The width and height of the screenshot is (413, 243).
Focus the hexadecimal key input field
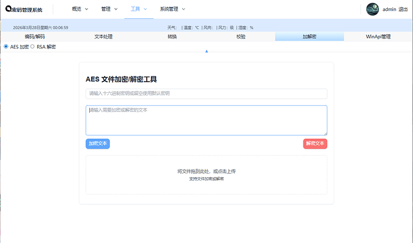pos(206,94)
